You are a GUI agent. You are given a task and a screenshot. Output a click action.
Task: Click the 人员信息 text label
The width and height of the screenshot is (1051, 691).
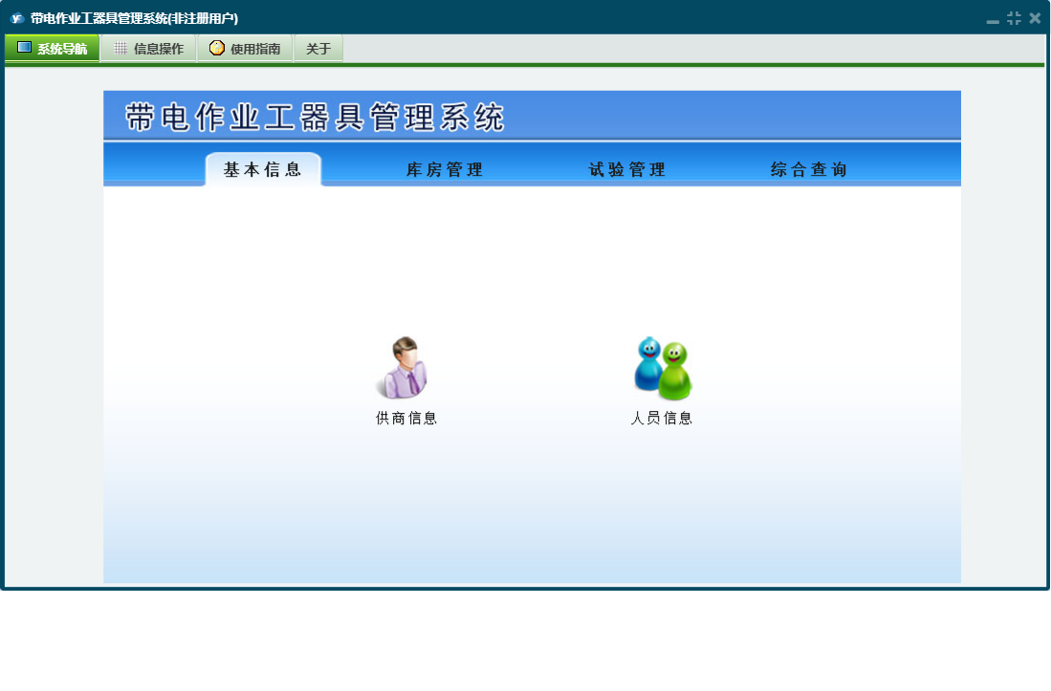click(x=662, y=418)
